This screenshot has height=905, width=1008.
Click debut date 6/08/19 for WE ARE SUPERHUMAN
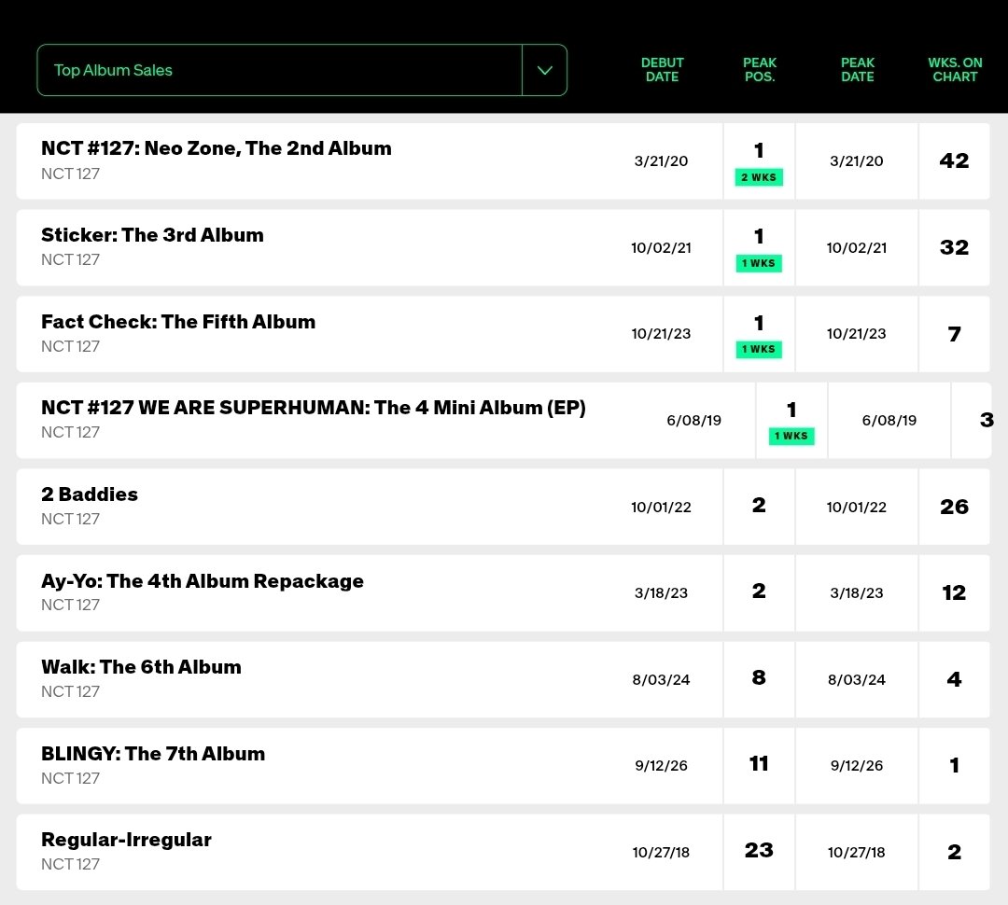(693, 421)
